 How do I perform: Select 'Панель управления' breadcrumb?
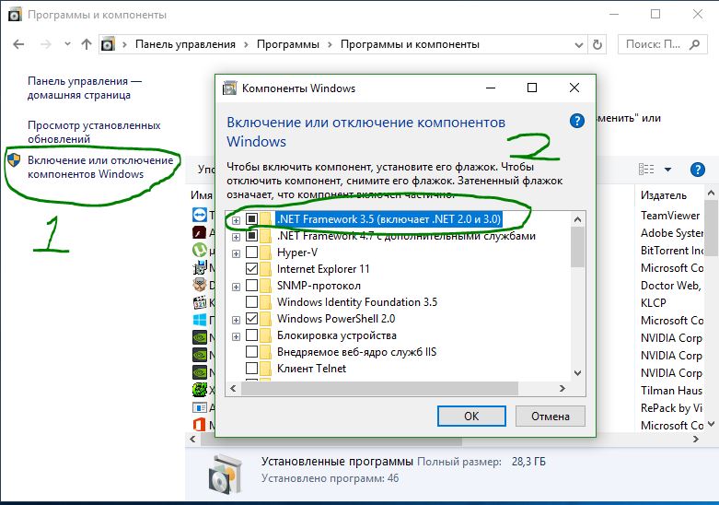pyautogui.click(x=185, y=44)
